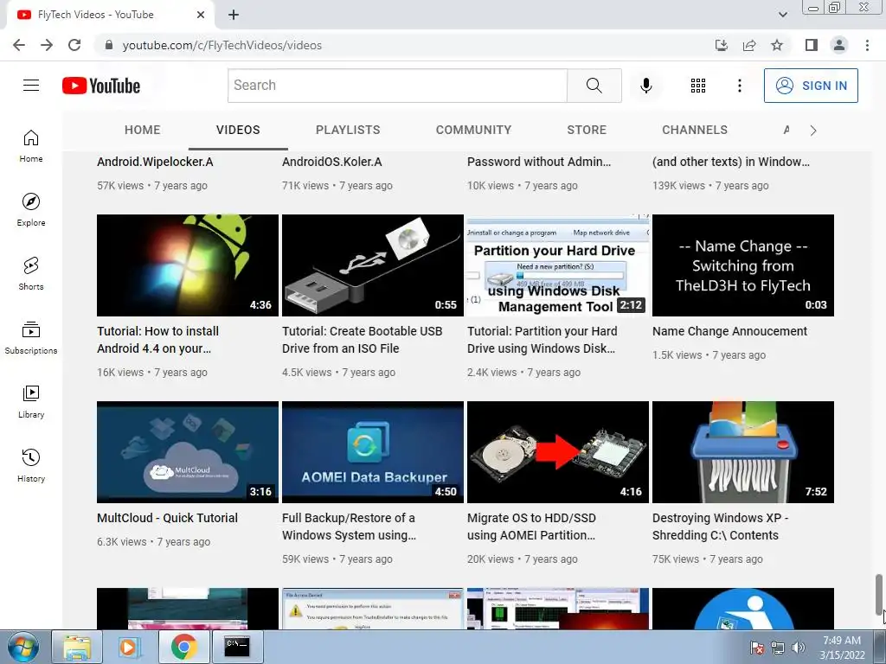The height and width of the screenshot is (664, 886).
Task: Click Chrome in the taskbar
Action: 183,647
